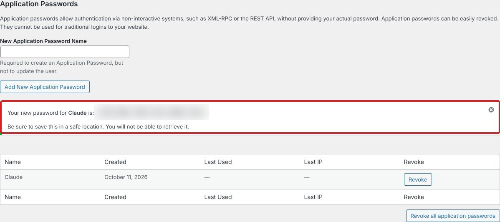The height and width of the screenshot is (222, 500).
Task: Click the October 11, 2026 created date
Action: (126, 177)
